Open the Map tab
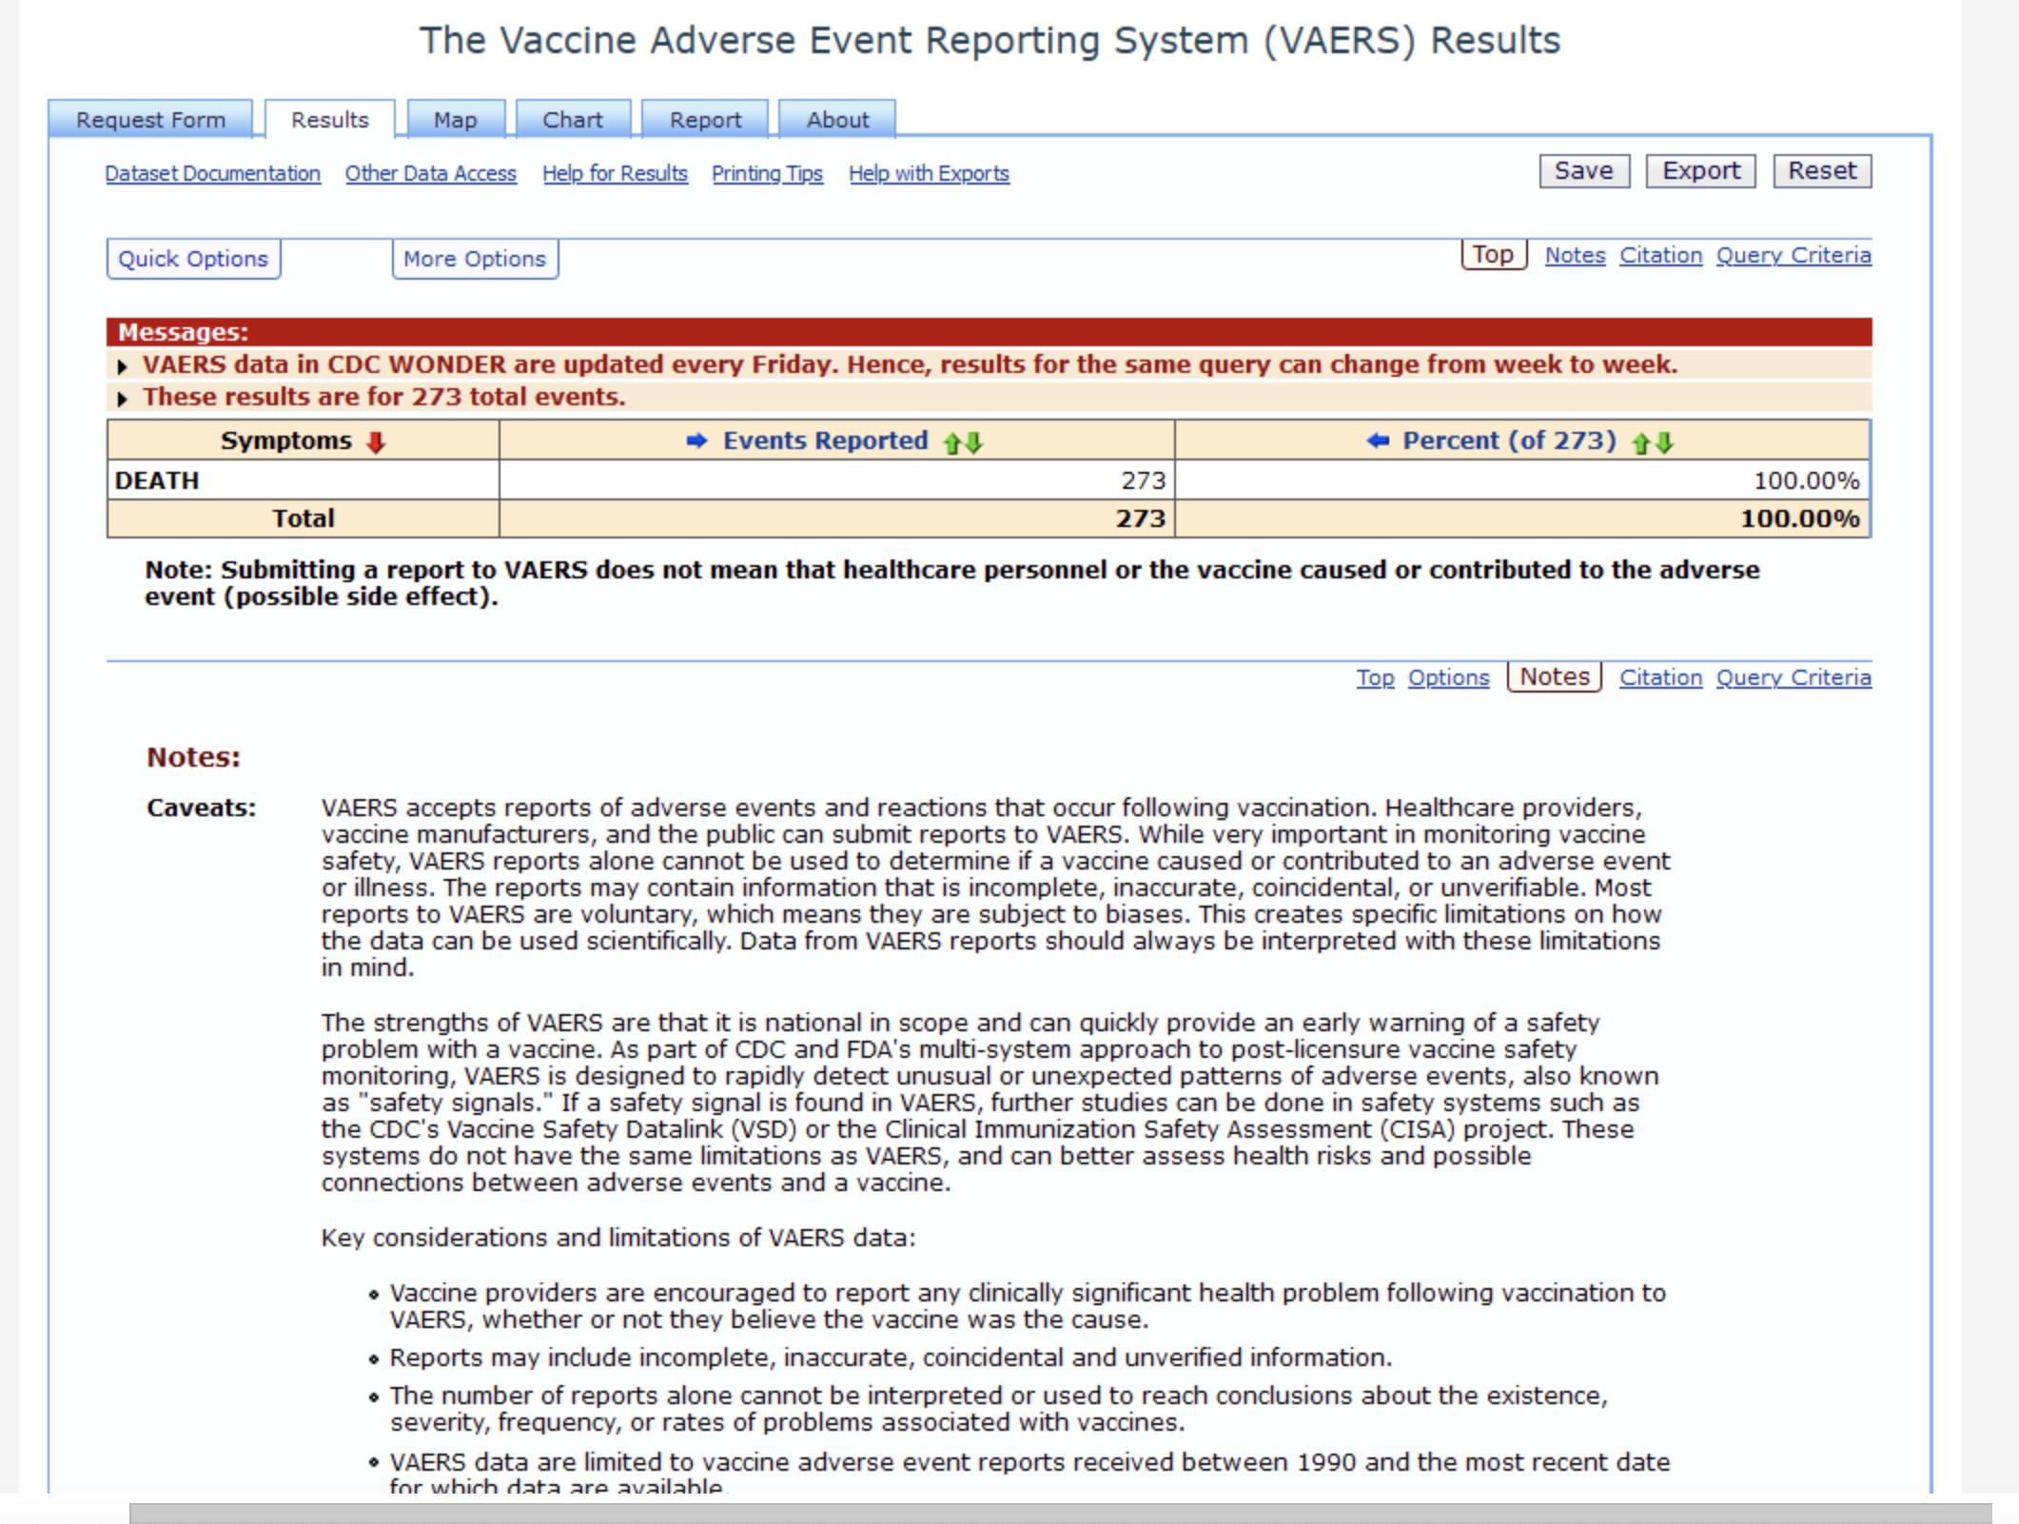2019x1524 pixels. pos(456,120)
